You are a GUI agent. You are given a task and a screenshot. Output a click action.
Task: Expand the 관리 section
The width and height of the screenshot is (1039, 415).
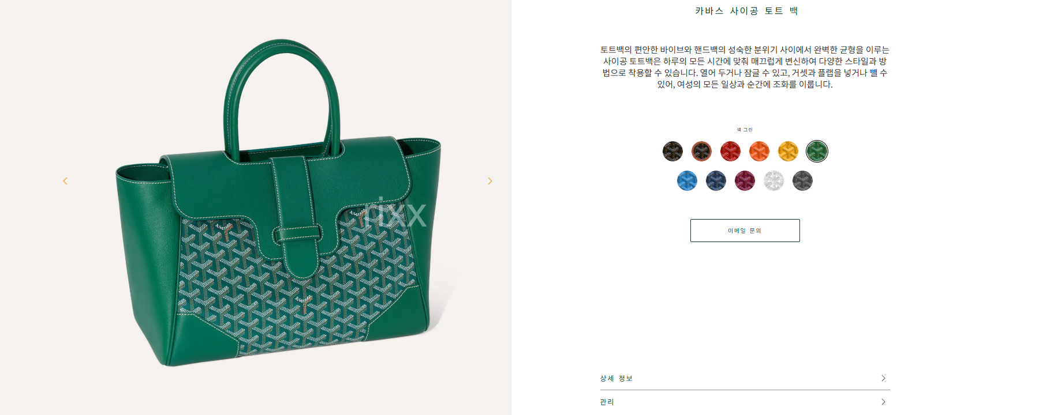tap(745, 402)
